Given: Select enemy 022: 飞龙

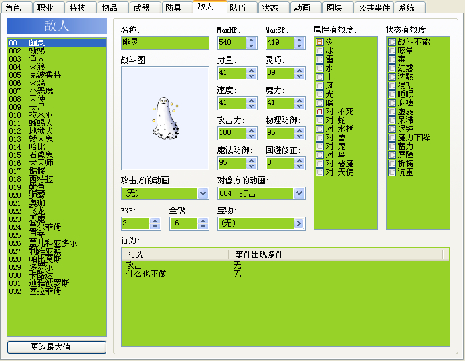Looking at the screenshot, I should coord(56,211).
